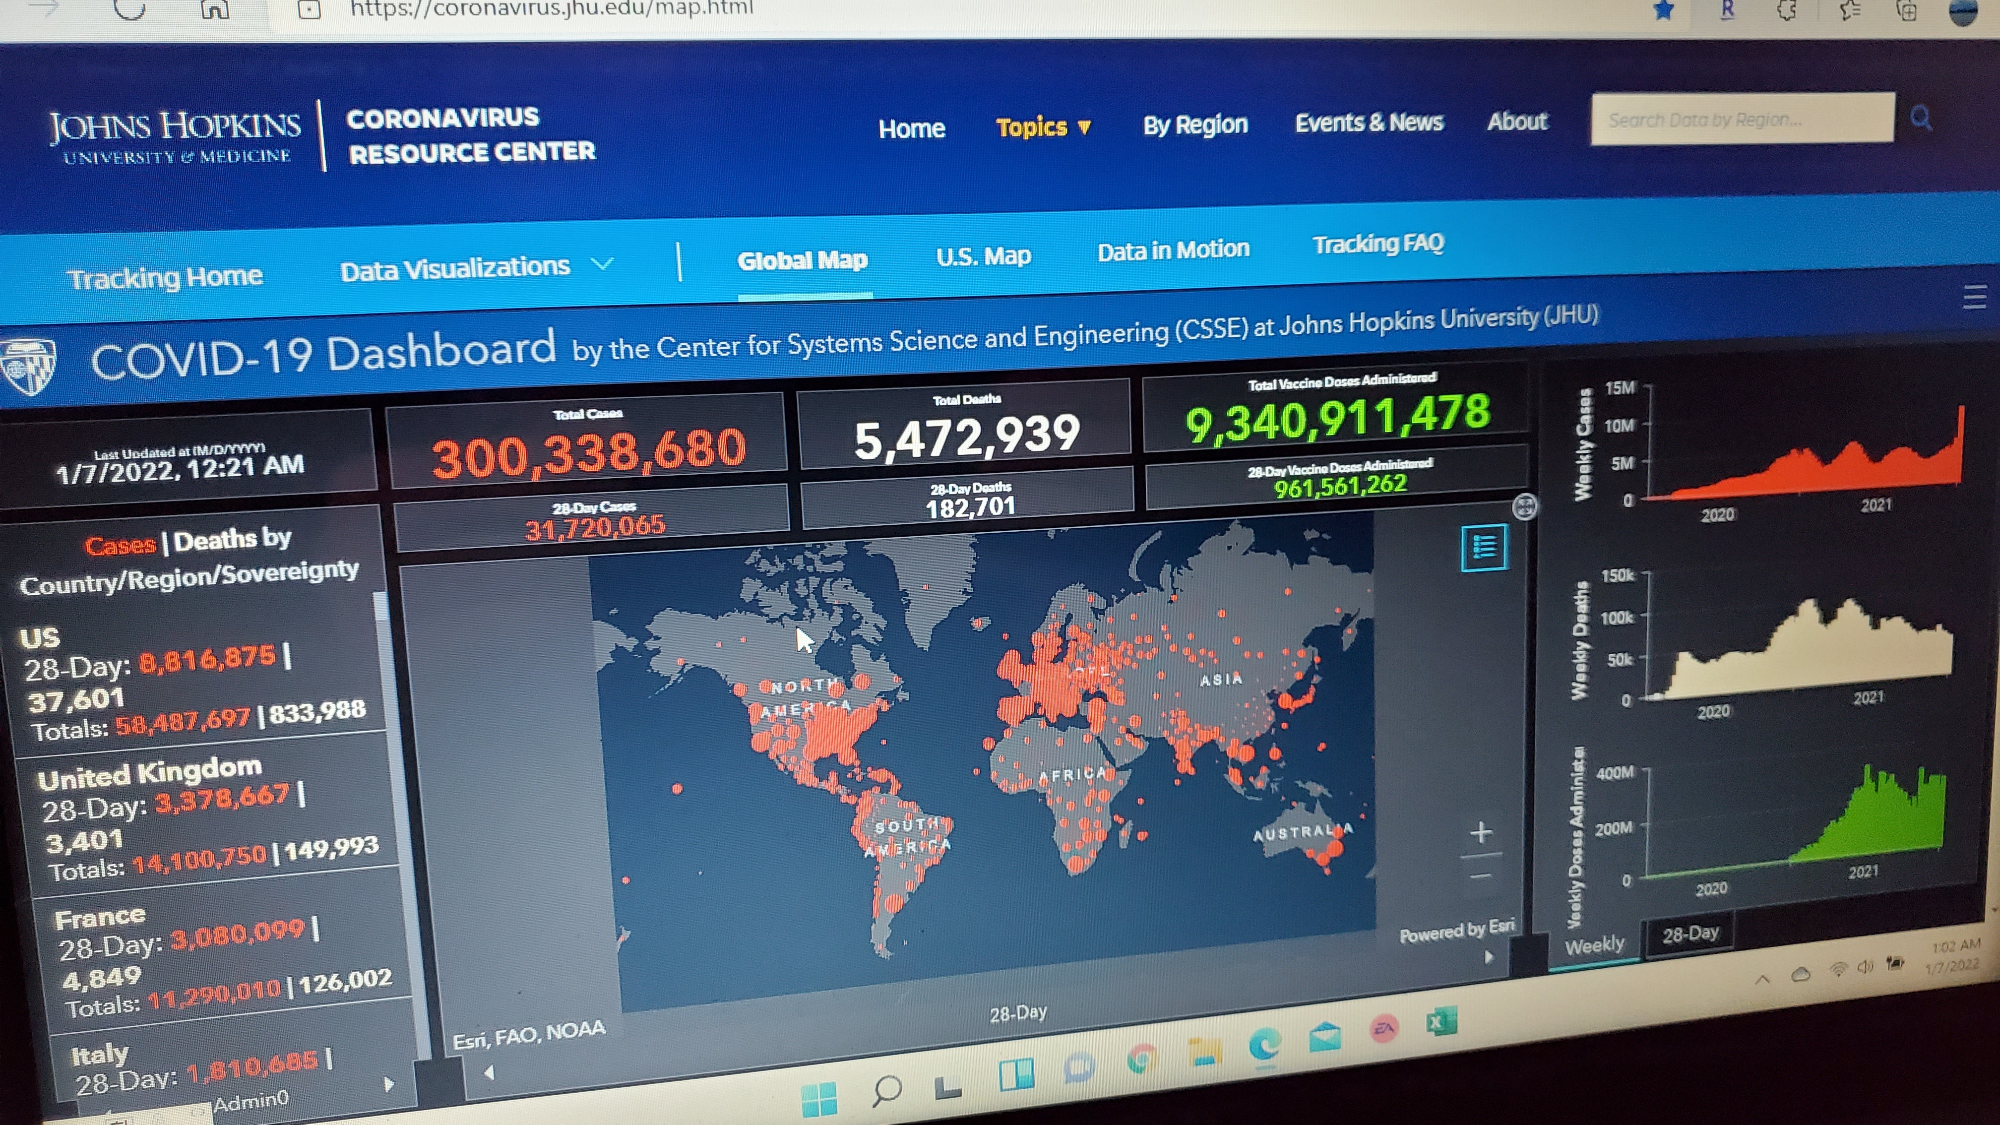Go to Tracking Home link

[165, 277]
